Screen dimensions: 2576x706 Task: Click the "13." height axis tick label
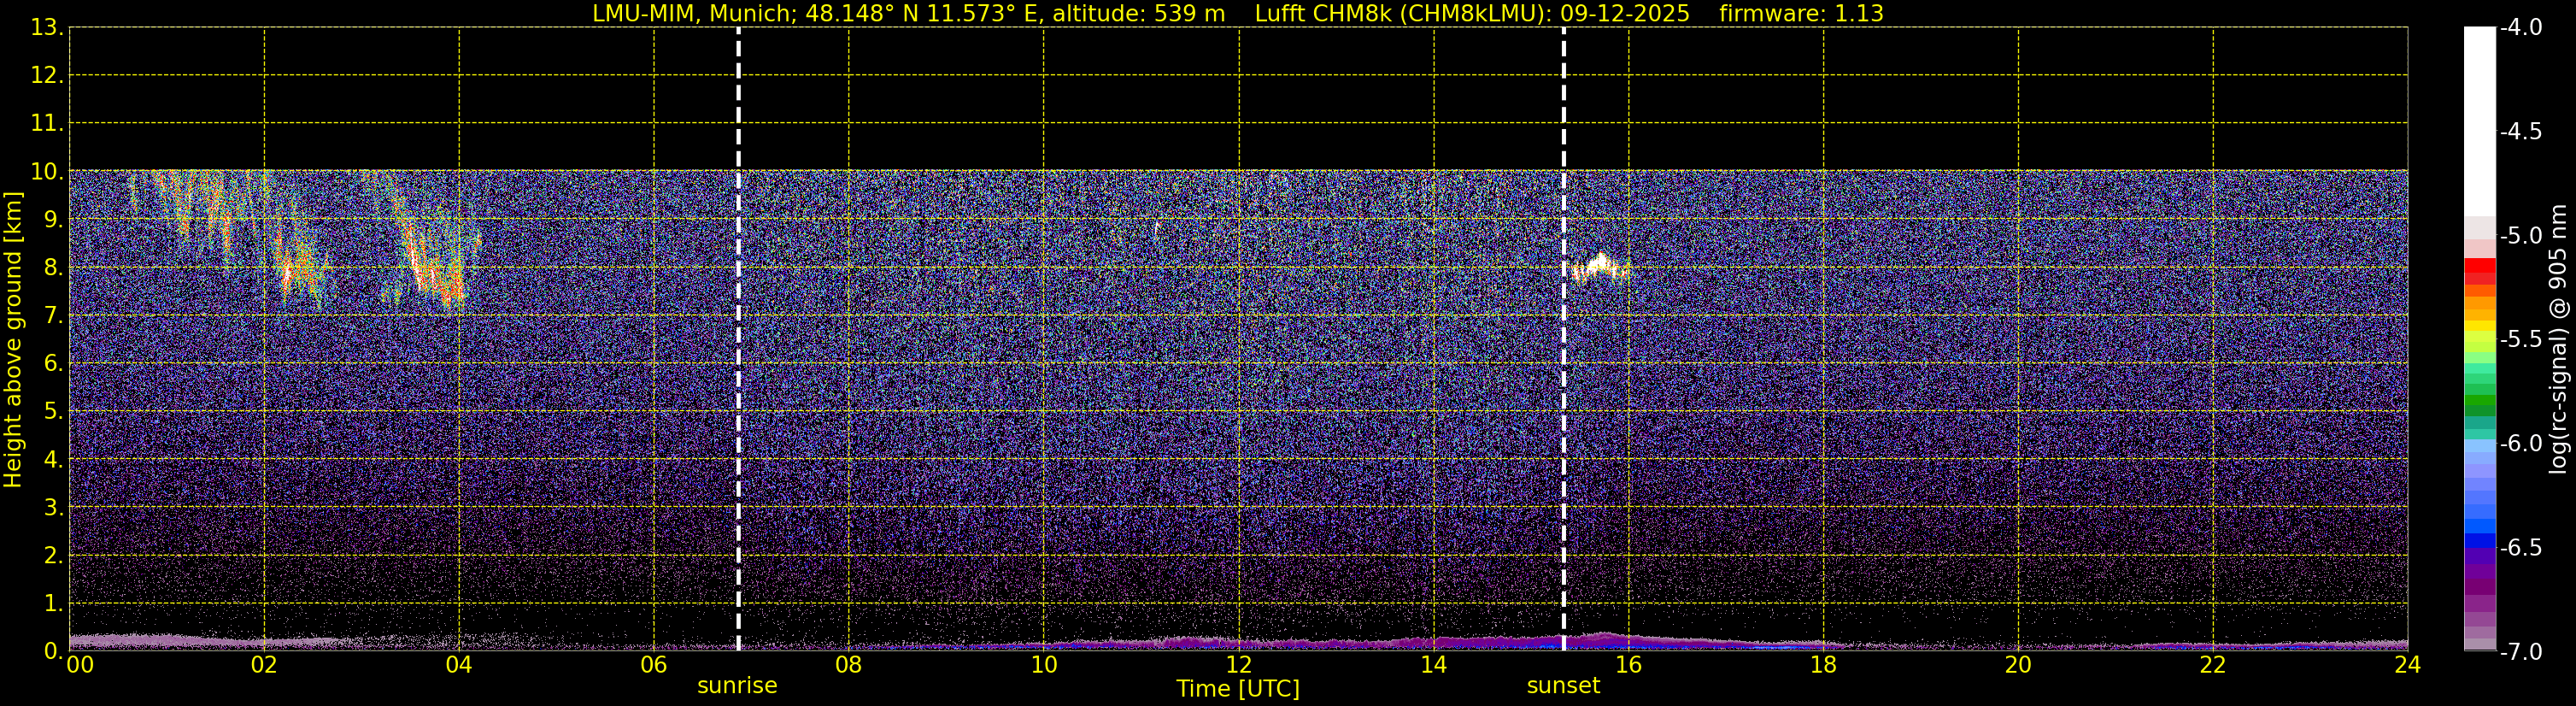[x=47, y=28]
